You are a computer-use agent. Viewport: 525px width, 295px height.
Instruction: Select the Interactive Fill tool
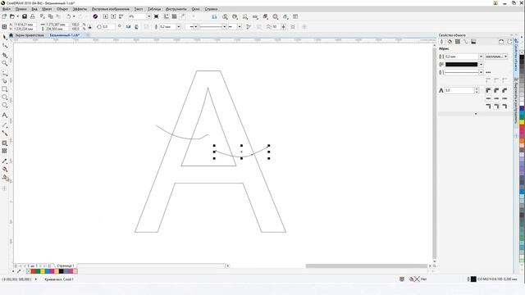pos(5,170)
